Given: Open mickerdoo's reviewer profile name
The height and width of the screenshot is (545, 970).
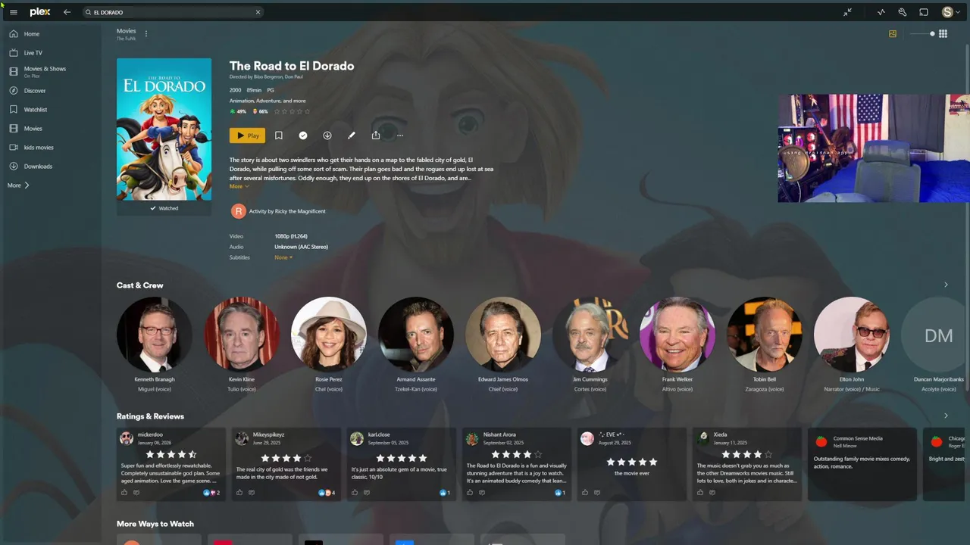Looking at the screenshot, I should [150, 435].
